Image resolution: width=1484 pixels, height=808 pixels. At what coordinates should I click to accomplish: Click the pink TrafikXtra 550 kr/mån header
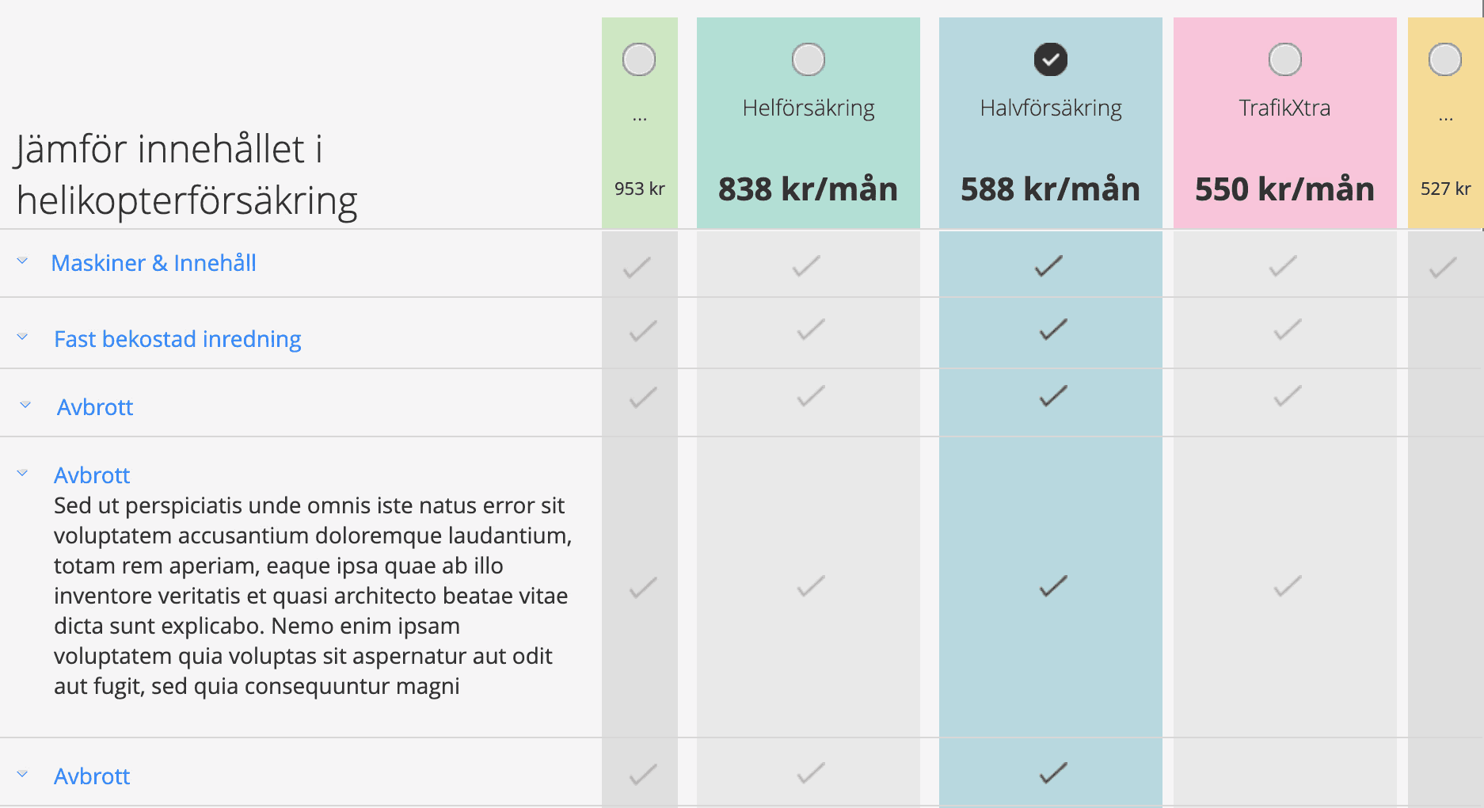[x=1285, y=123]
